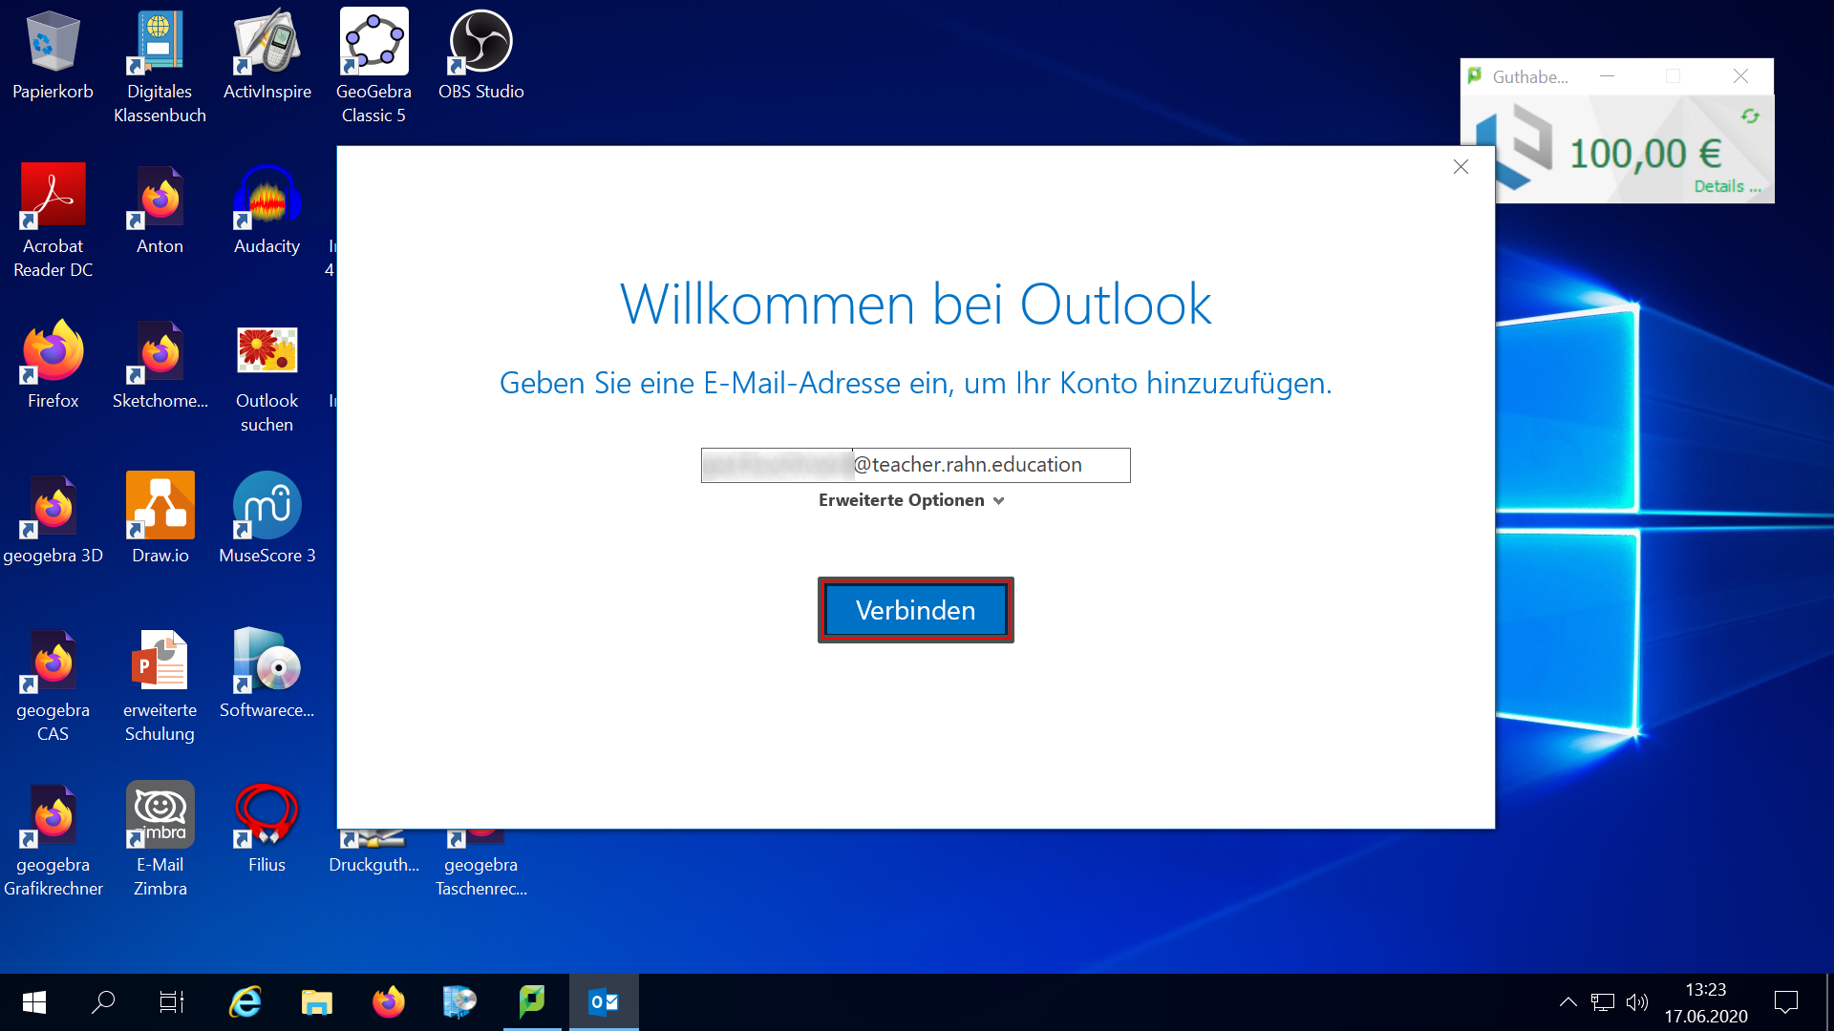This screenshot has height=1031, width=1834.
Task: Open Outlook from the taskbar
Action: coord(604,1001)
